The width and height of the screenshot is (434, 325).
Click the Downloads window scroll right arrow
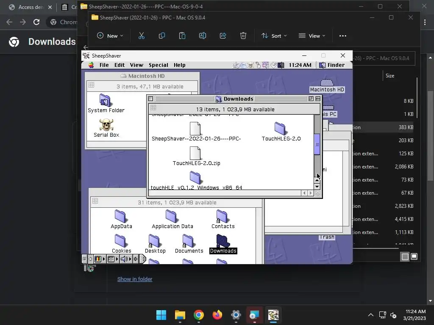(x=311, y=193)
